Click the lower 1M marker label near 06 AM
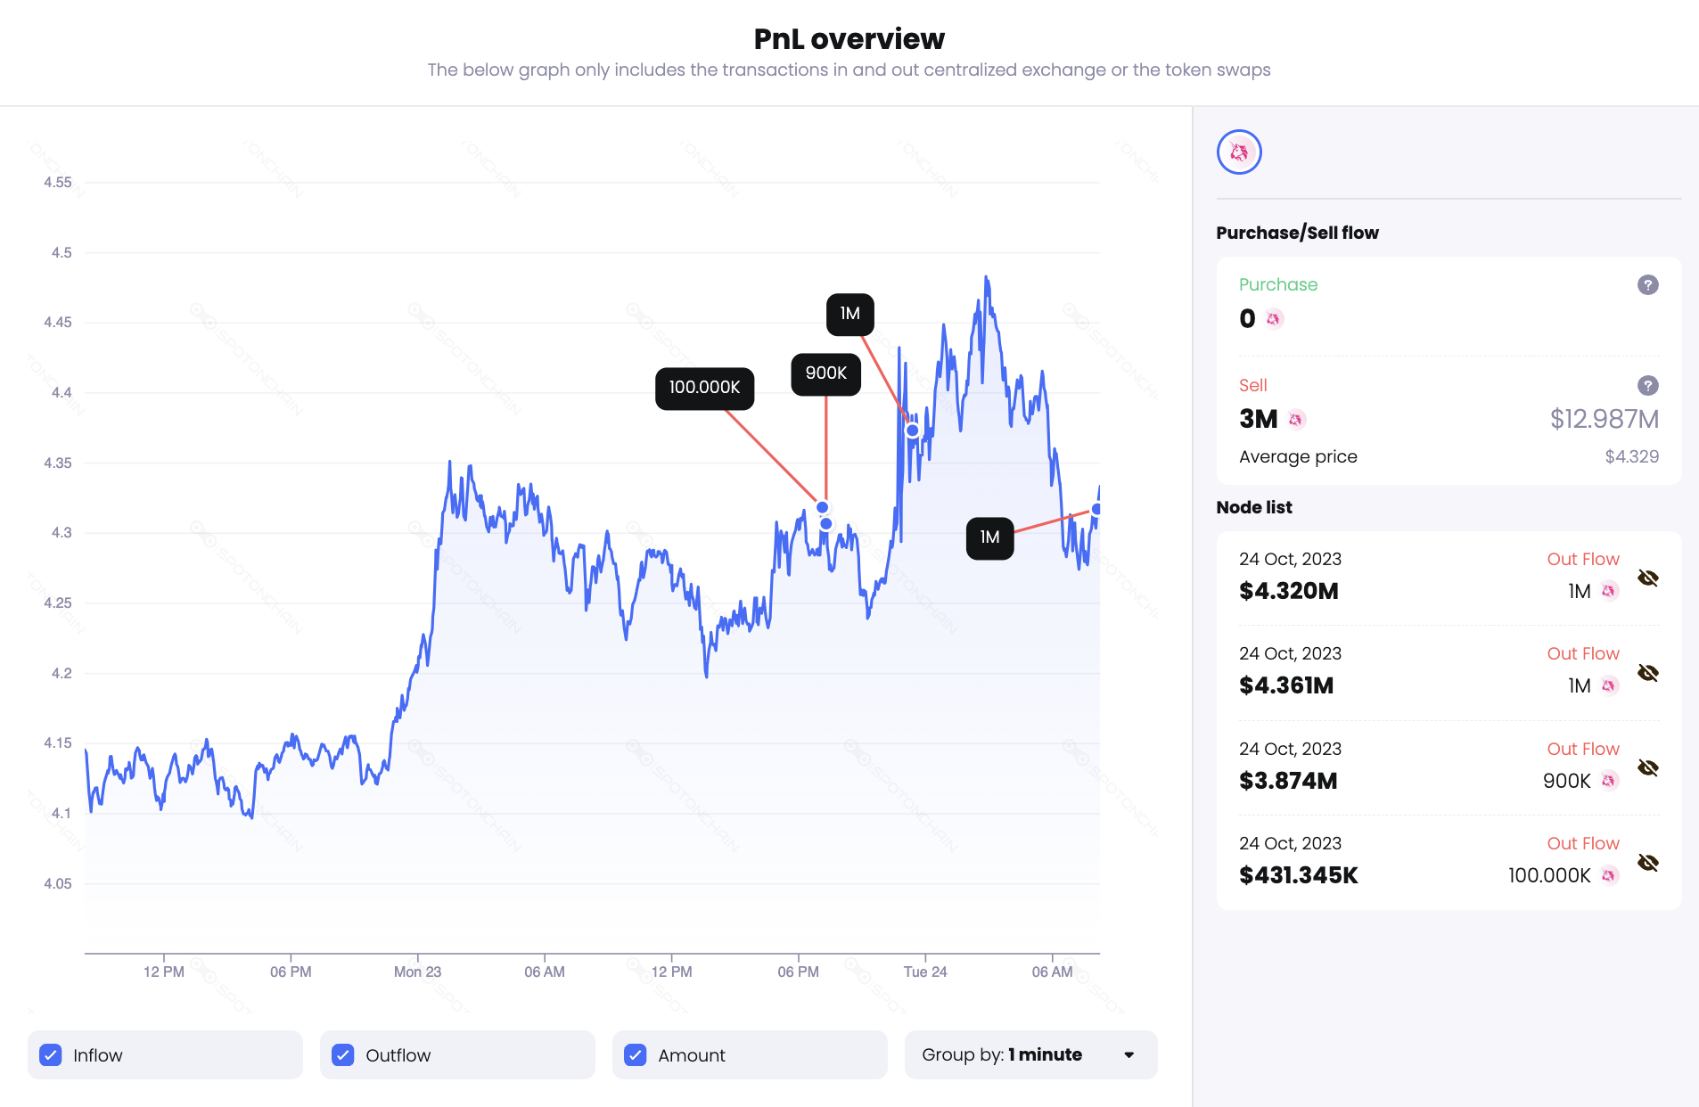 point(989,537)
